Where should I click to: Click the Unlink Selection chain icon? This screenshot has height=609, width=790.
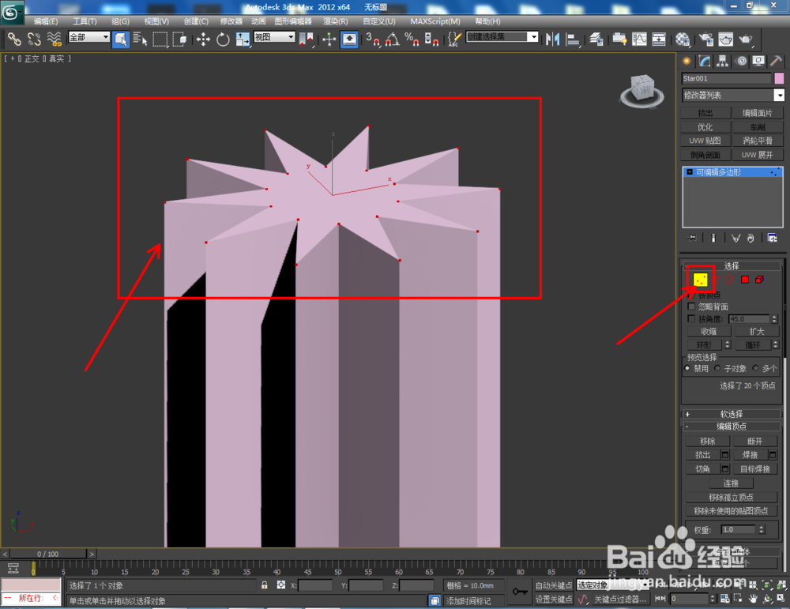[x=34, y=39]
